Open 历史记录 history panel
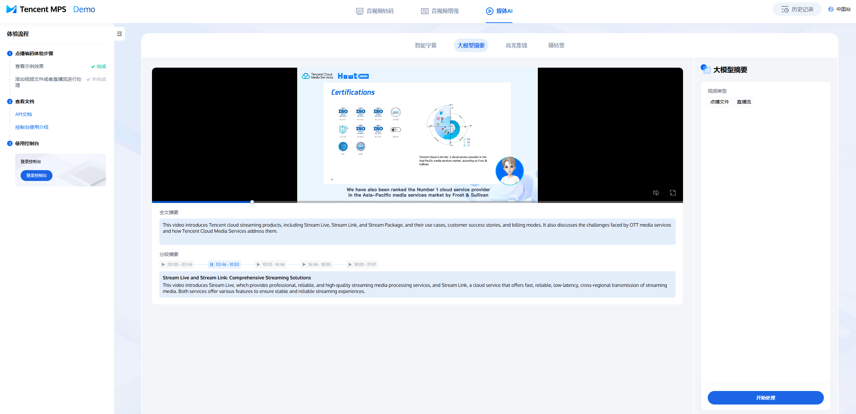 [797, 9]
